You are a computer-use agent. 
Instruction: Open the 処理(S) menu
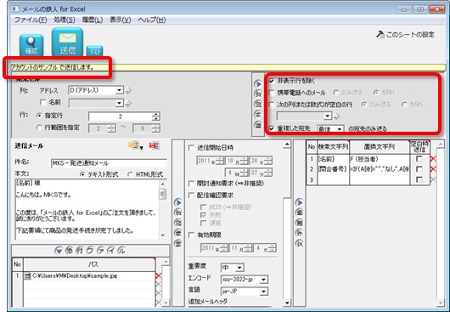[x=65, y=20]
